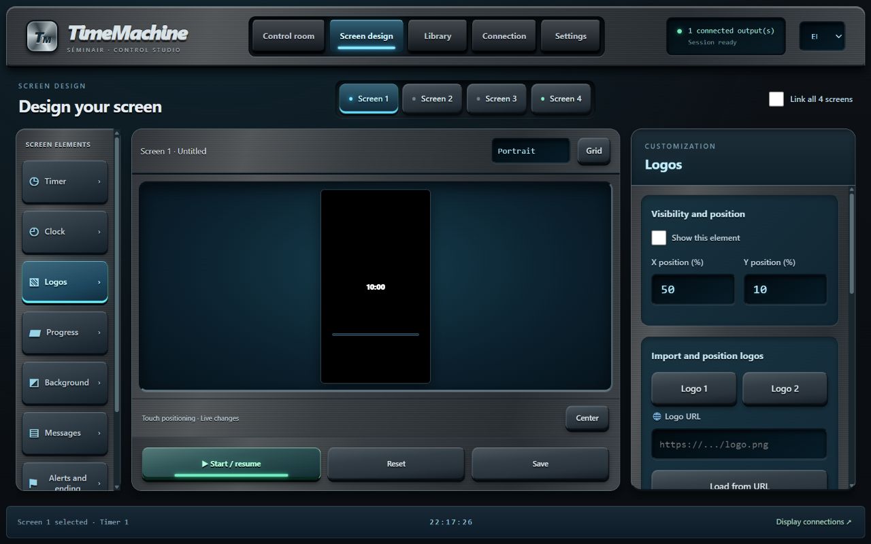Click the Logo URL text field
The height and width of the screenshot is (544, 871).
pos(739,445)
